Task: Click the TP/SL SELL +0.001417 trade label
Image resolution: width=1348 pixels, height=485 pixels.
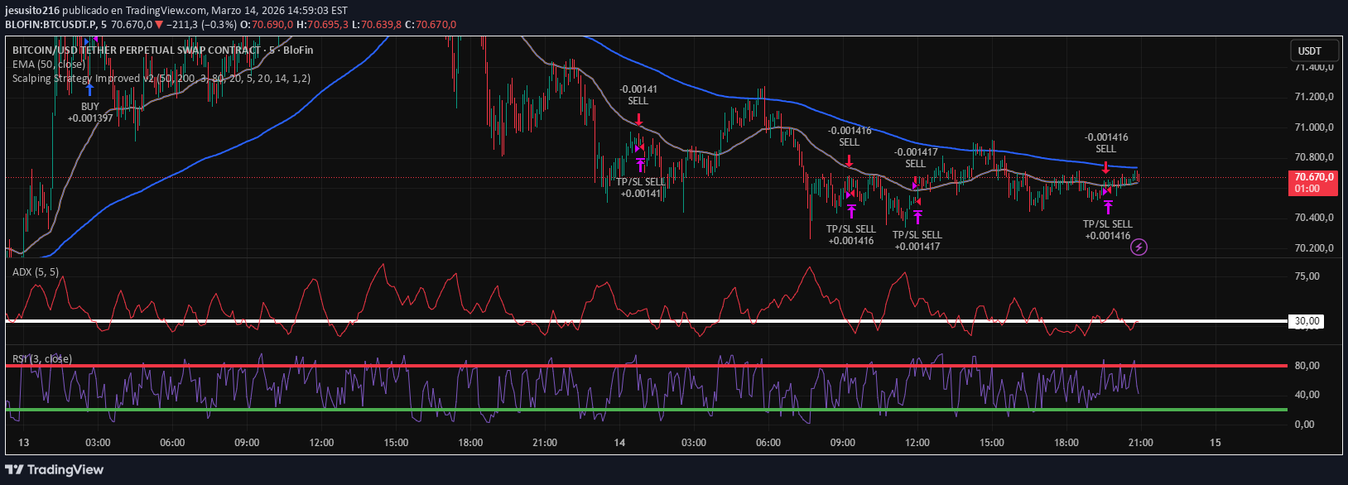Action: (917, 241)
